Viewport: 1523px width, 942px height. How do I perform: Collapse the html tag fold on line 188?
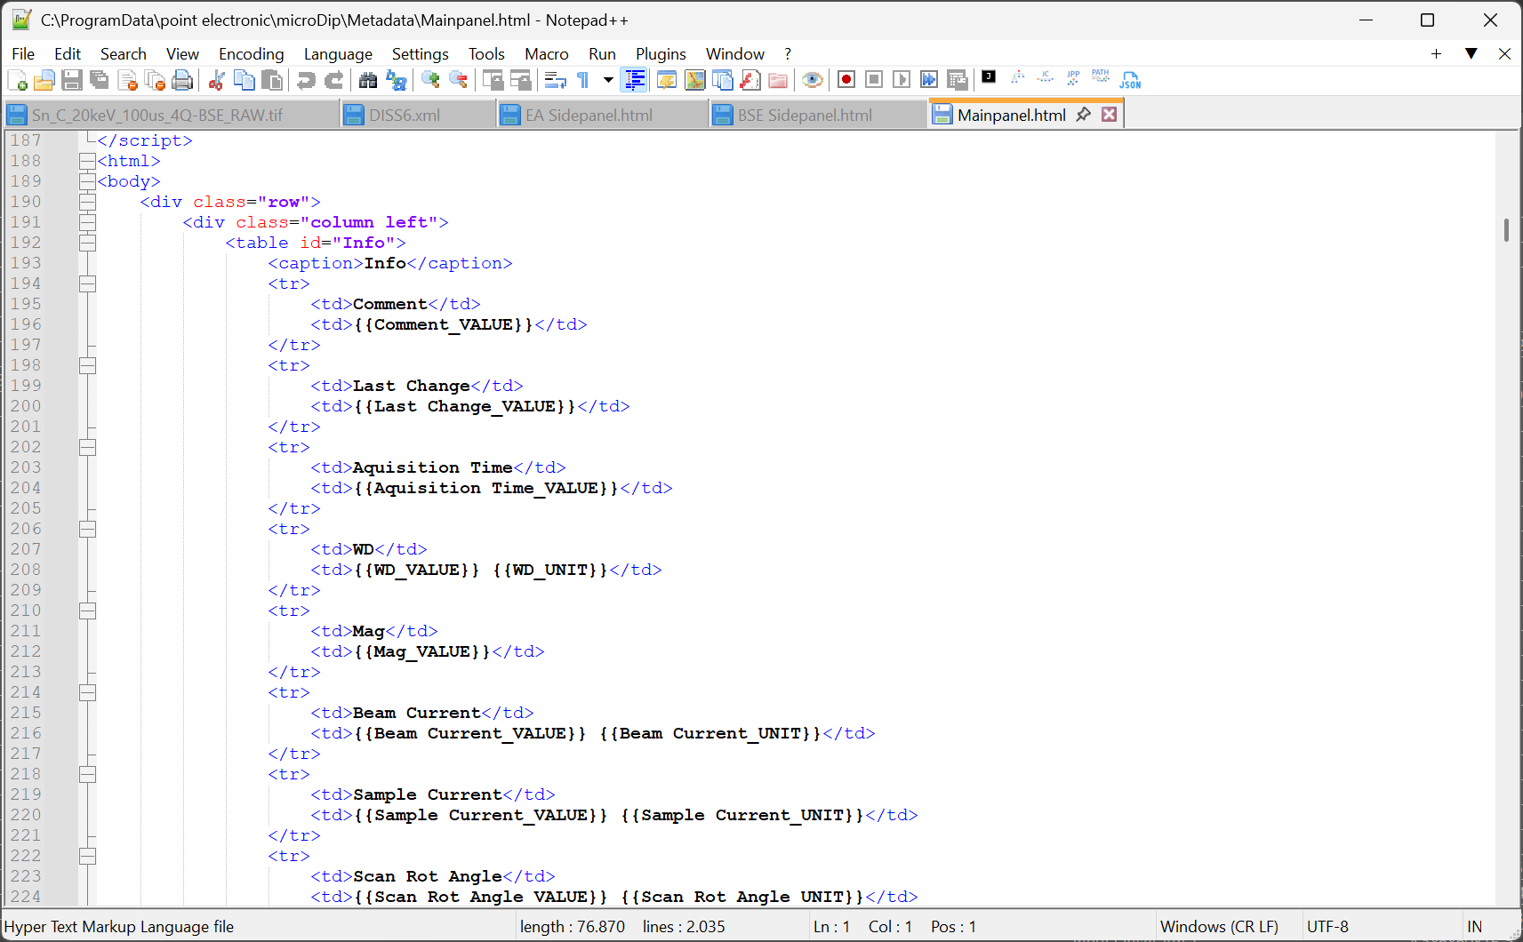87,161
